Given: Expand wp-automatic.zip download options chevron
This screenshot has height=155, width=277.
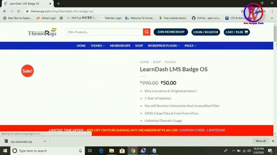Looking at the screenshot, I should [45, 141].
